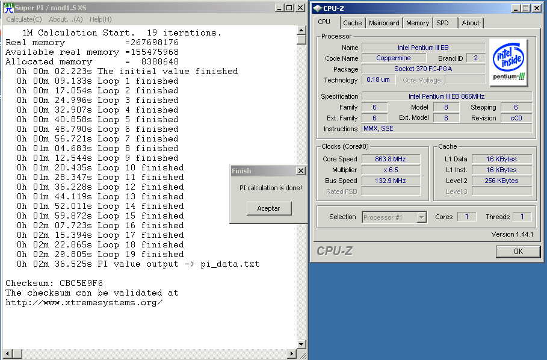Close the CPU-Z window
This screenshot has width=547, height=360.
tap(537, 8)
